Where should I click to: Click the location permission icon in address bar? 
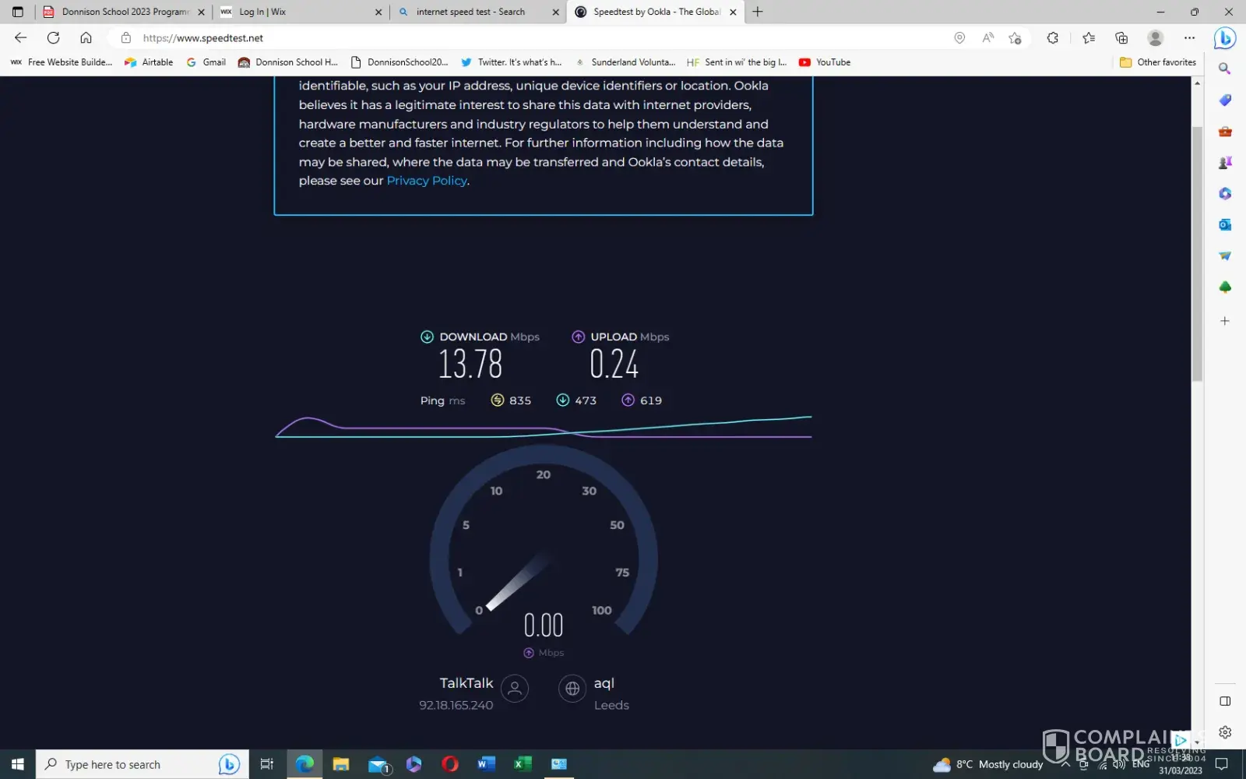959,37
